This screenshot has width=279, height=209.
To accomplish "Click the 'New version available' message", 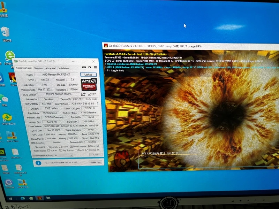I will point(61,162).
